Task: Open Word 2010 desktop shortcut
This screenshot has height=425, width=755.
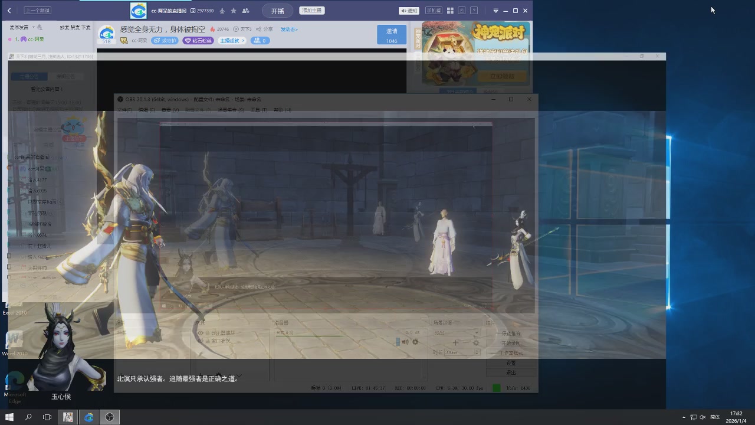Action: pyautogui.click(x=15, y=343)
